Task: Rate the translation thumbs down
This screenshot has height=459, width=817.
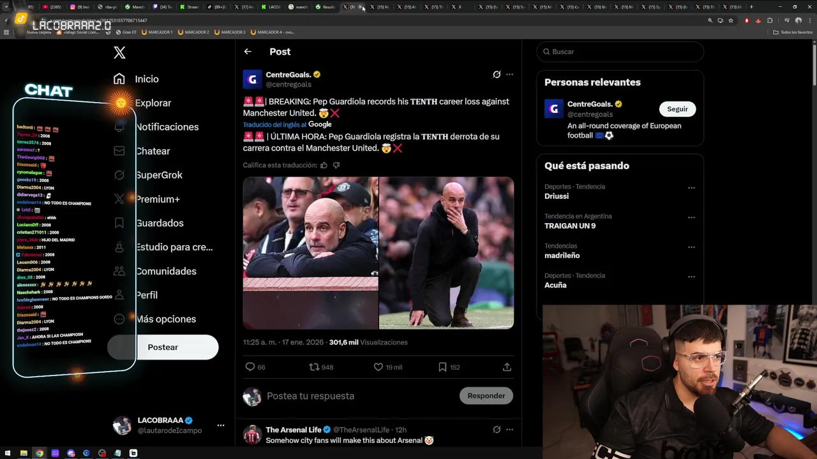Action: [x=336, y=165]
